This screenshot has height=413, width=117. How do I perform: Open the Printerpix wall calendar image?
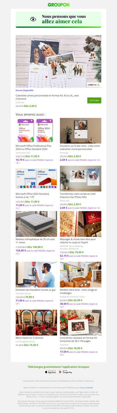80,130
